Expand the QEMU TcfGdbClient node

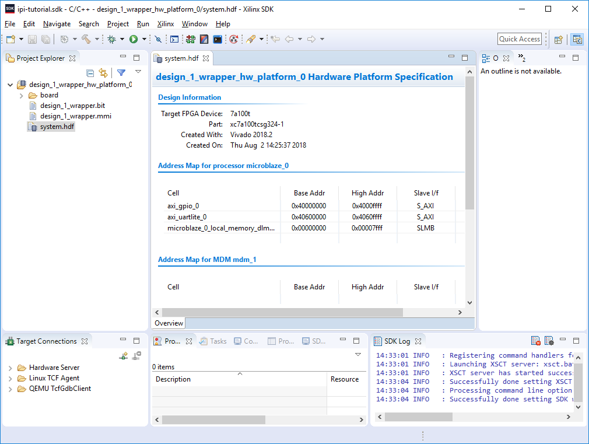pyautogui.click(x=10, y=389)
